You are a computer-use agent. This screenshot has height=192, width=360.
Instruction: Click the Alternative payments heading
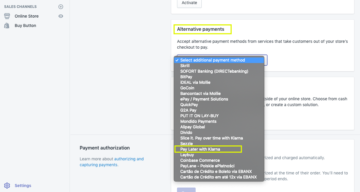[x=201, y=29]
